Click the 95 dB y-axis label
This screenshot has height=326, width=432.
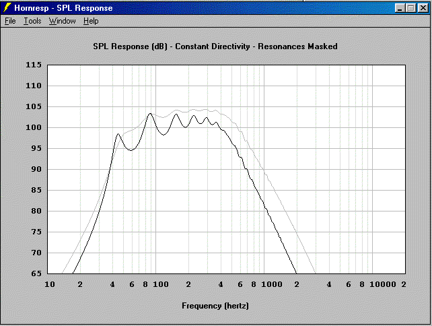36,148
